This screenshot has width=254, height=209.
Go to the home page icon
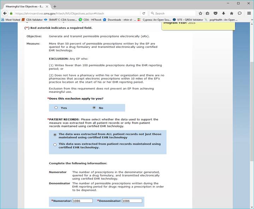coord(231,13)
